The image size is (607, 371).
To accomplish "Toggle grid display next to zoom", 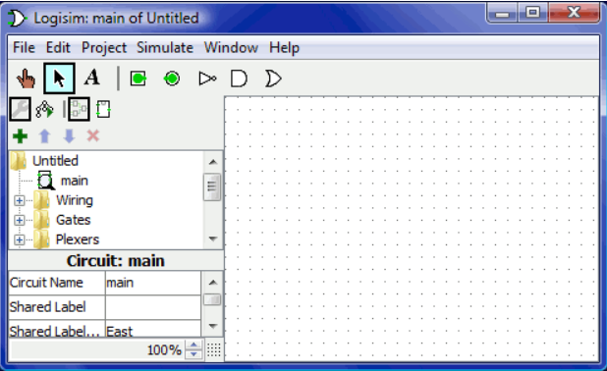I will 214,349.
